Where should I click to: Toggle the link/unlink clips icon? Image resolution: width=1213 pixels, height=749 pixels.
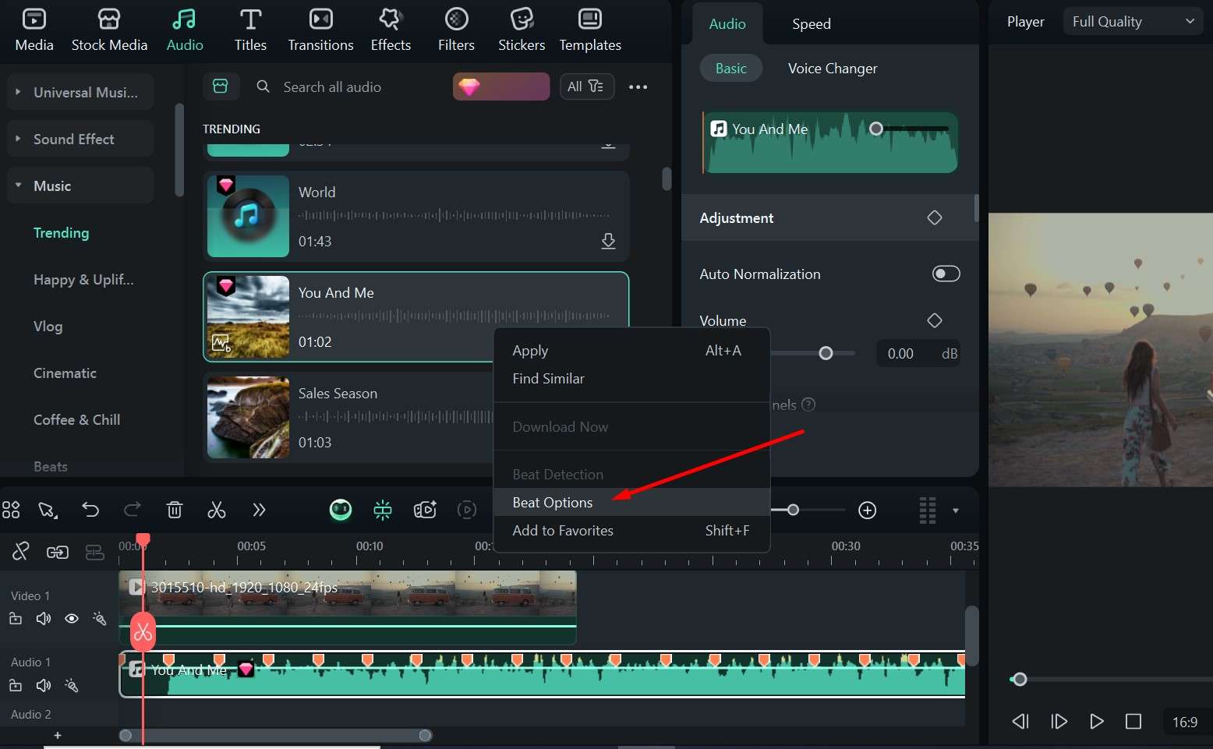(x=20, y=552)
